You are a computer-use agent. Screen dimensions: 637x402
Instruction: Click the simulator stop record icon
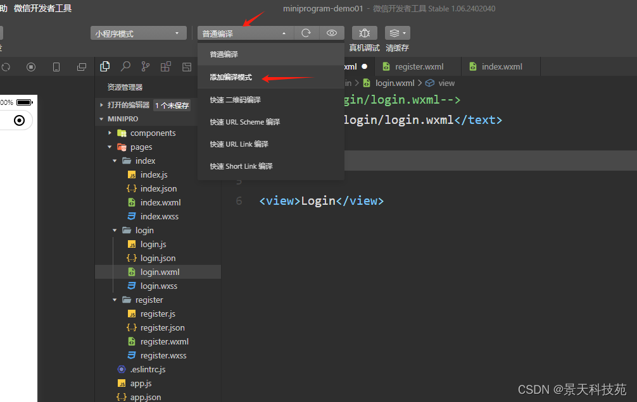pos(31,67)
